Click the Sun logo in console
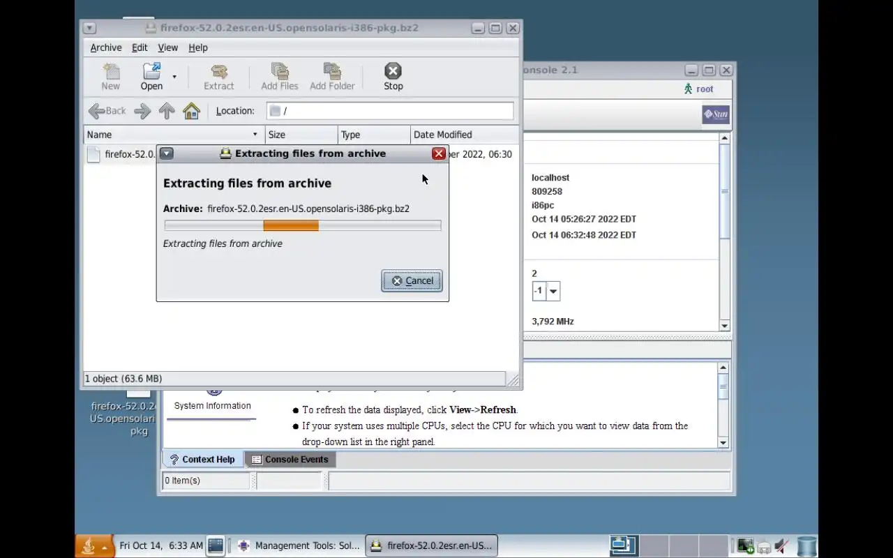The image size is (893, 558). point(716,114)
